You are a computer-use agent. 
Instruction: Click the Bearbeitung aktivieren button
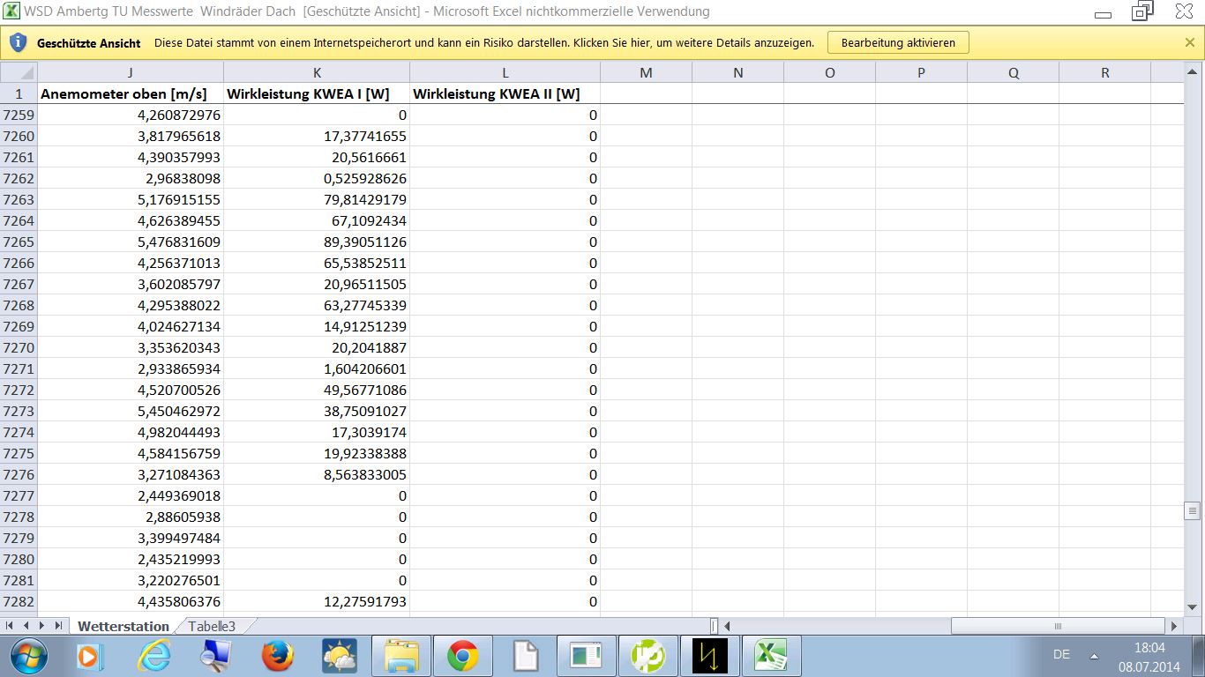(897, 42)
